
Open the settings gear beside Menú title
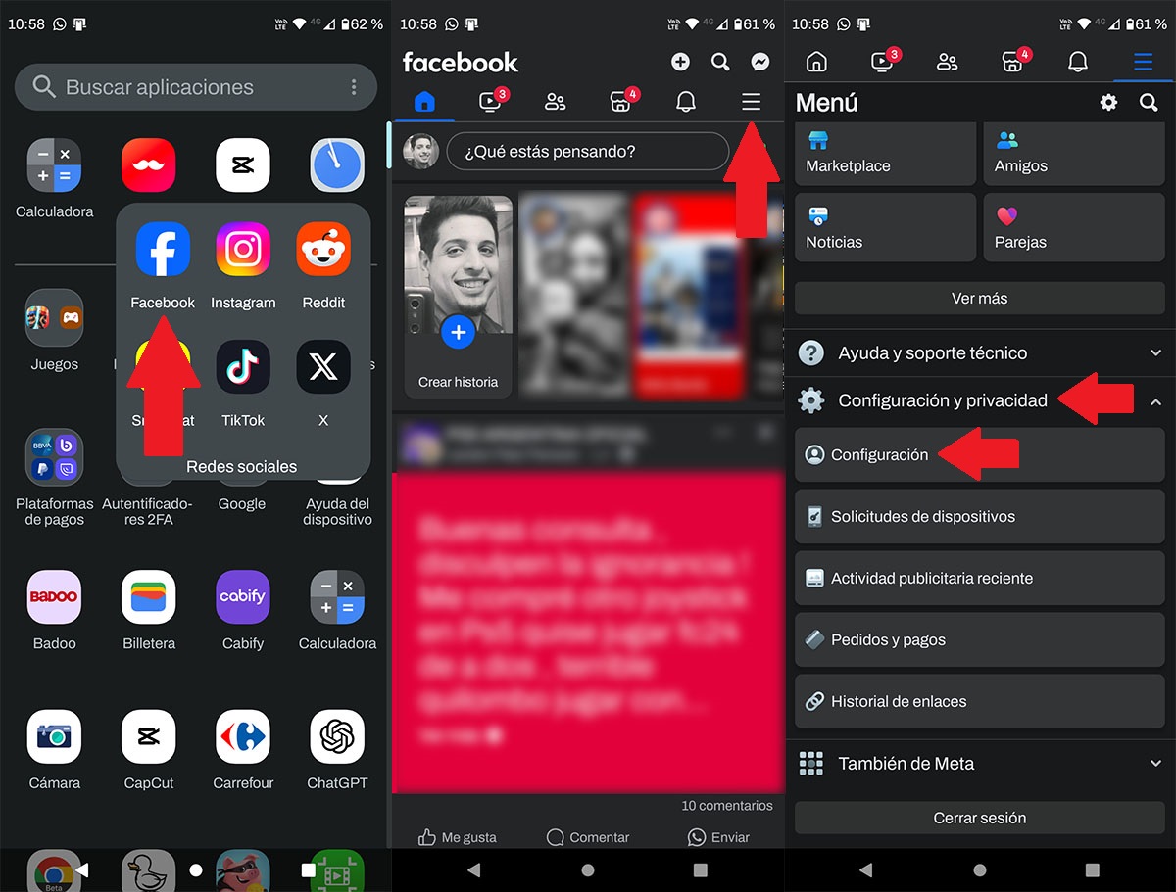point(1108,102)
